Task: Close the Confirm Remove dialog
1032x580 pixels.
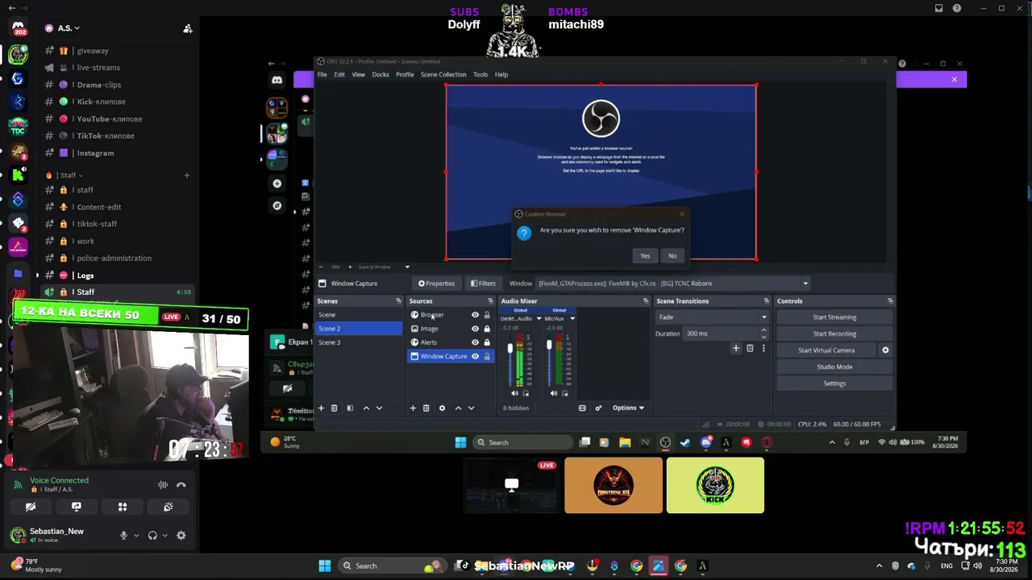Action: [x=682, y=213]
